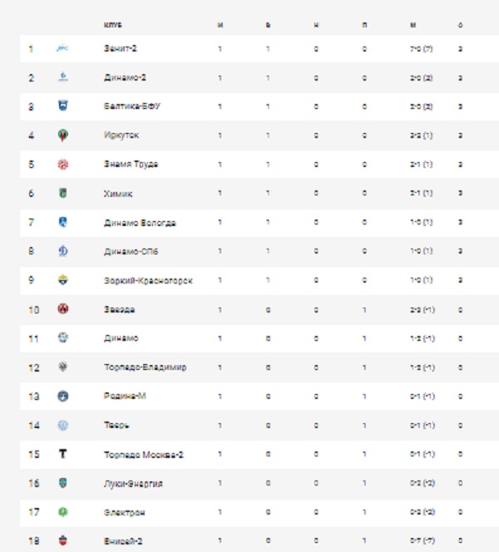Click the Динамо-СПб blue D logo

pyautogui.click(x=63, y=251)
